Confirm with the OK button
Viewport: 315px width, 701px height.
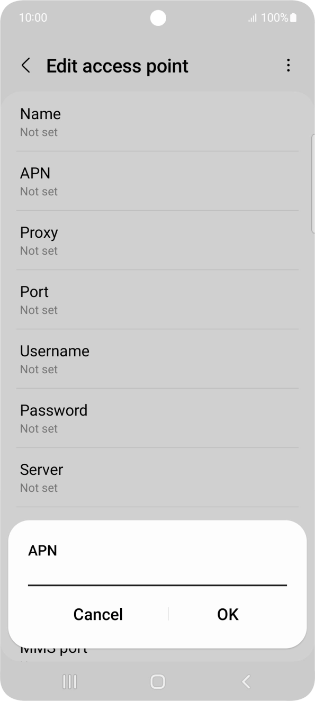[228, 614]
